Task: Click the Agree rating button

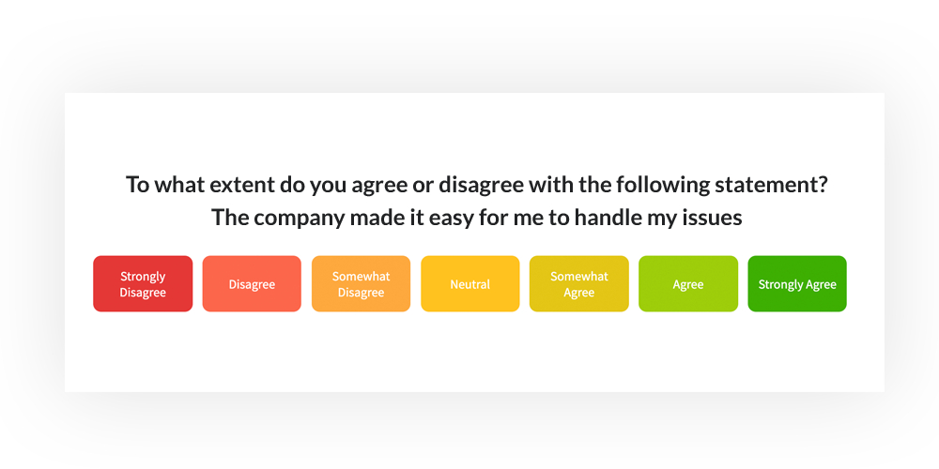Action: pos(688,283)
